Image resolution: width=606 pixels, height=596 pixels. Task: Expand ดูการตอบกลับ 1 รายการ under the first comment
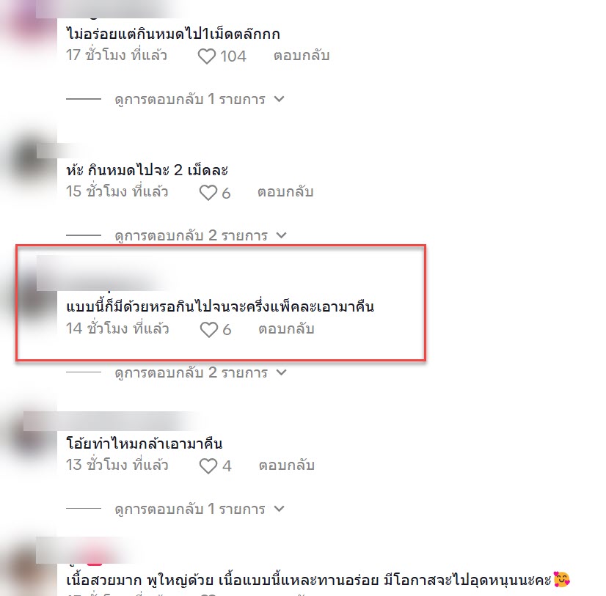[x=200, y=99]
